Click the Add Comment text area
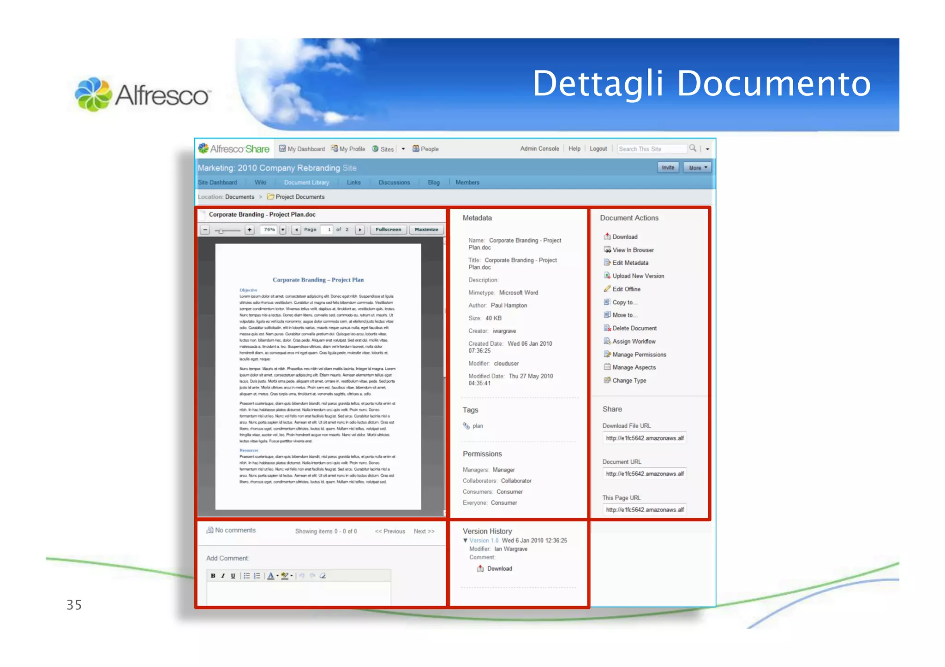The width and height of the screenshot is (945, 667). coord(299,594)
